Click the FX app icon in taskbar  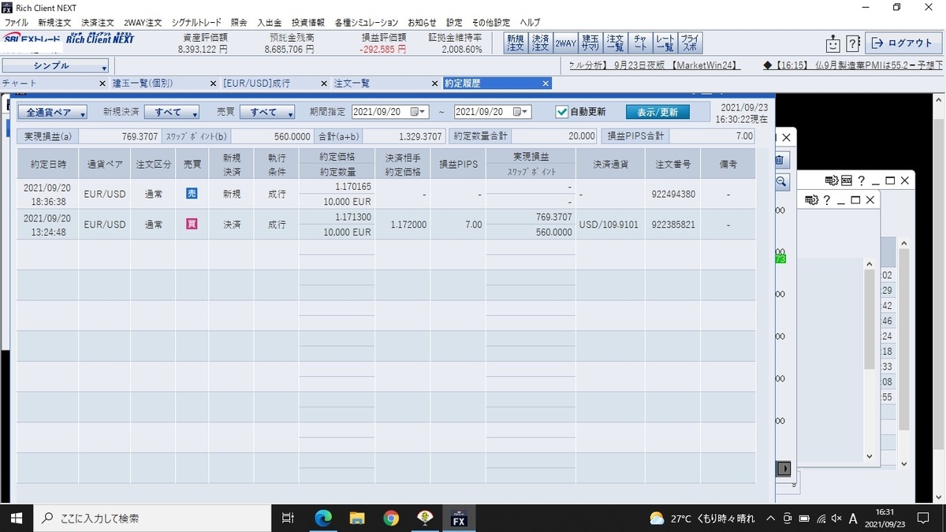pyautogui.click(x=459, y=518)
